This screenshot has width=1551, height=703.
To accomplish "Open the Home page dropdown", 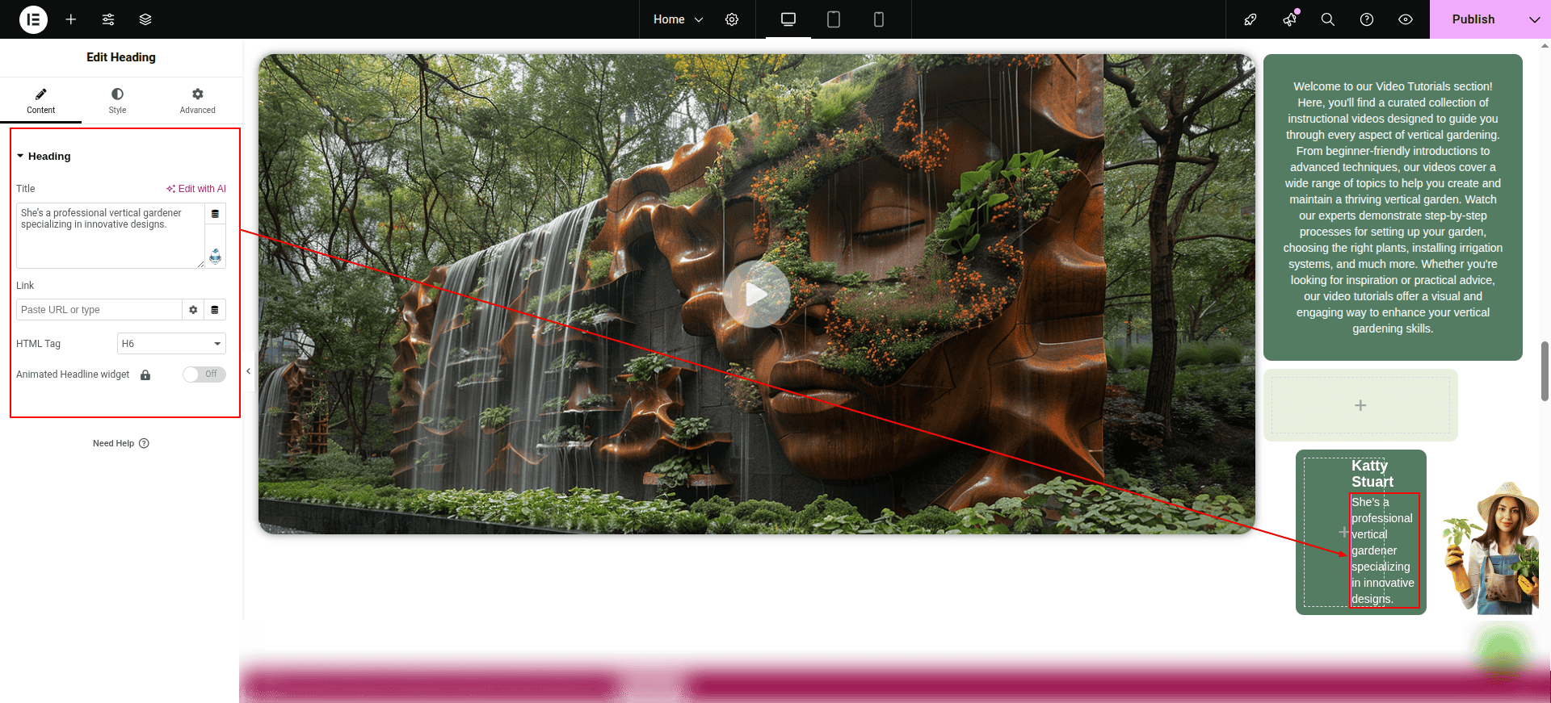I will (679, 19).
